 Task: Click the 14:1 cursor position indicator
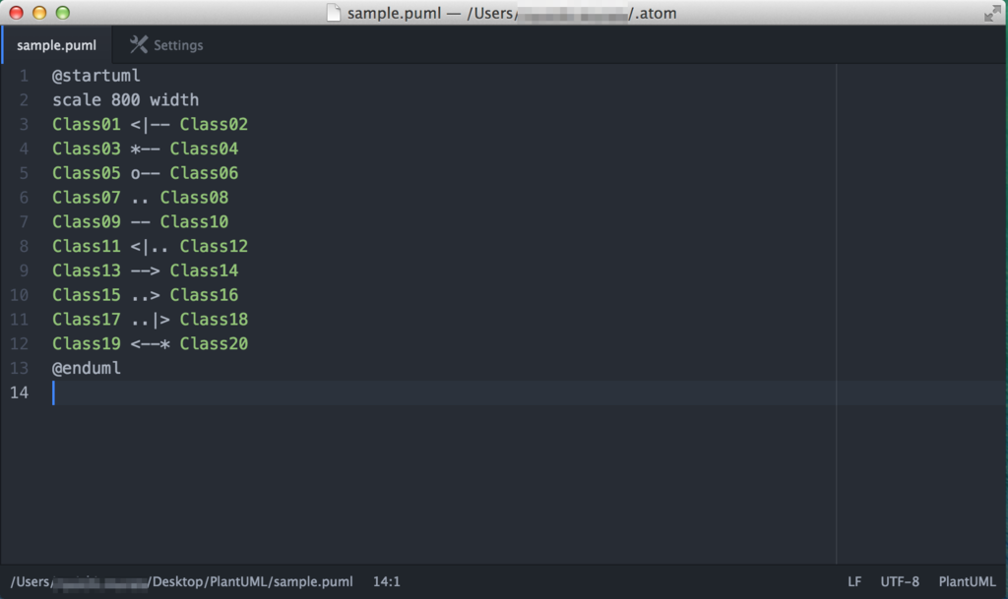tap(386, 581)
